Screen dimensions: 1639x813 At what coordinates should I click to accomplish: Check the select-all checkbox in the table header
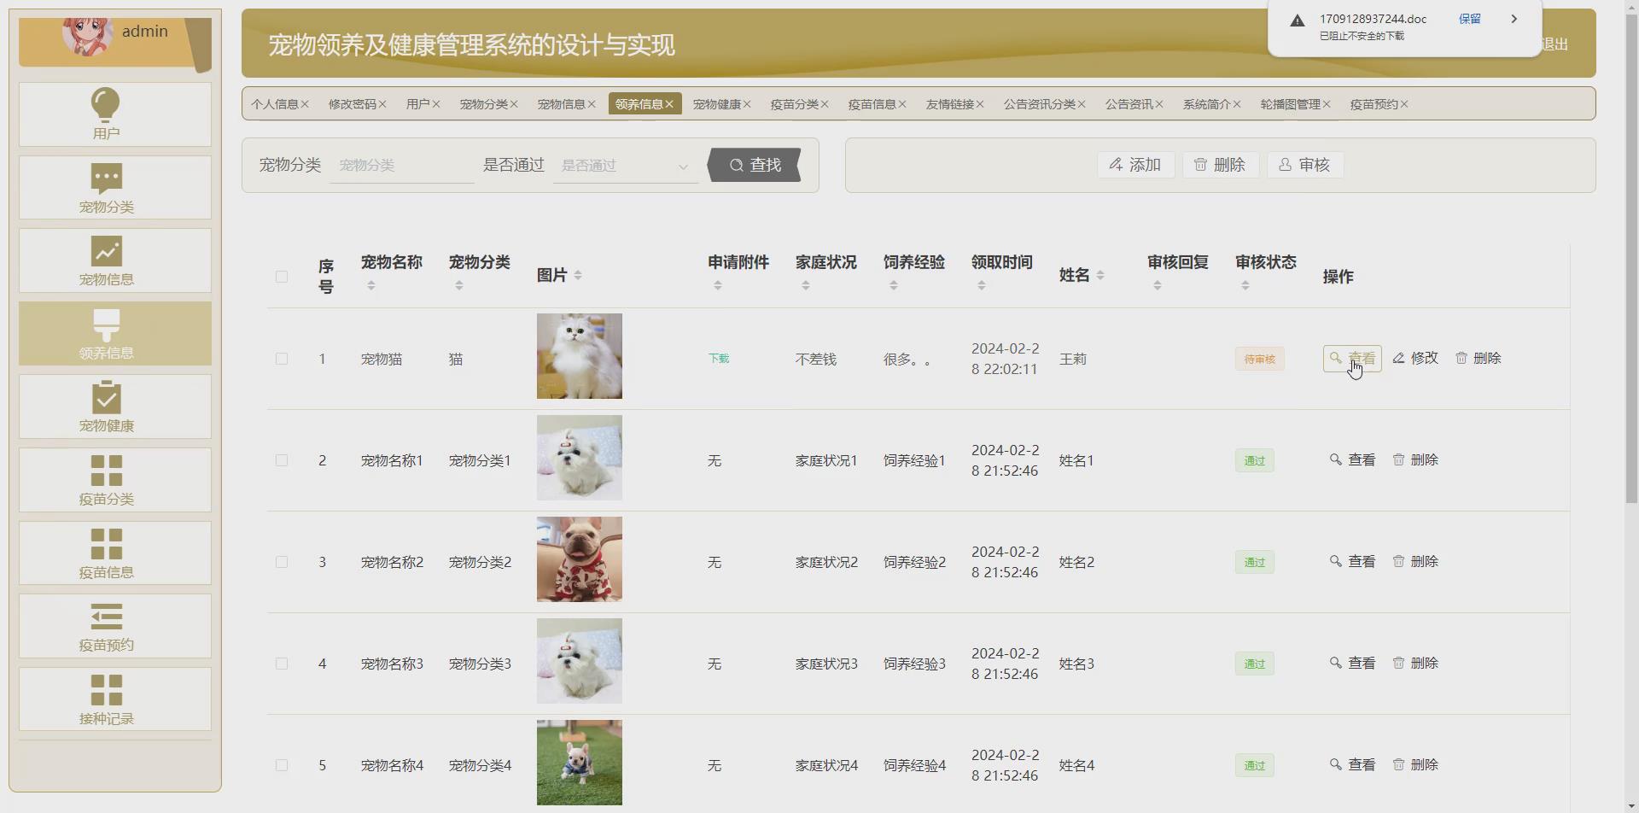point(282,277)
